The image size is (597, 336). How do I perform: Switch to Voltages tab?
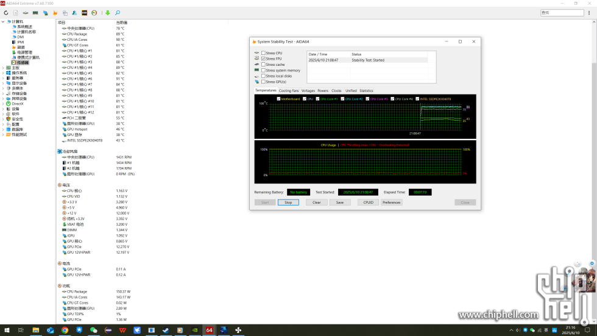(308, 91)
